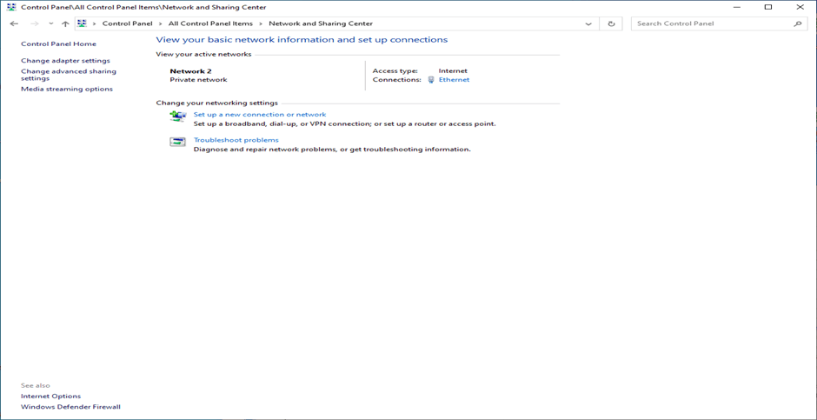The height and width of the screenshot is (420, 817).
Task: Click the Private network label
Action: pyautogui.click(x=198, y=80)
